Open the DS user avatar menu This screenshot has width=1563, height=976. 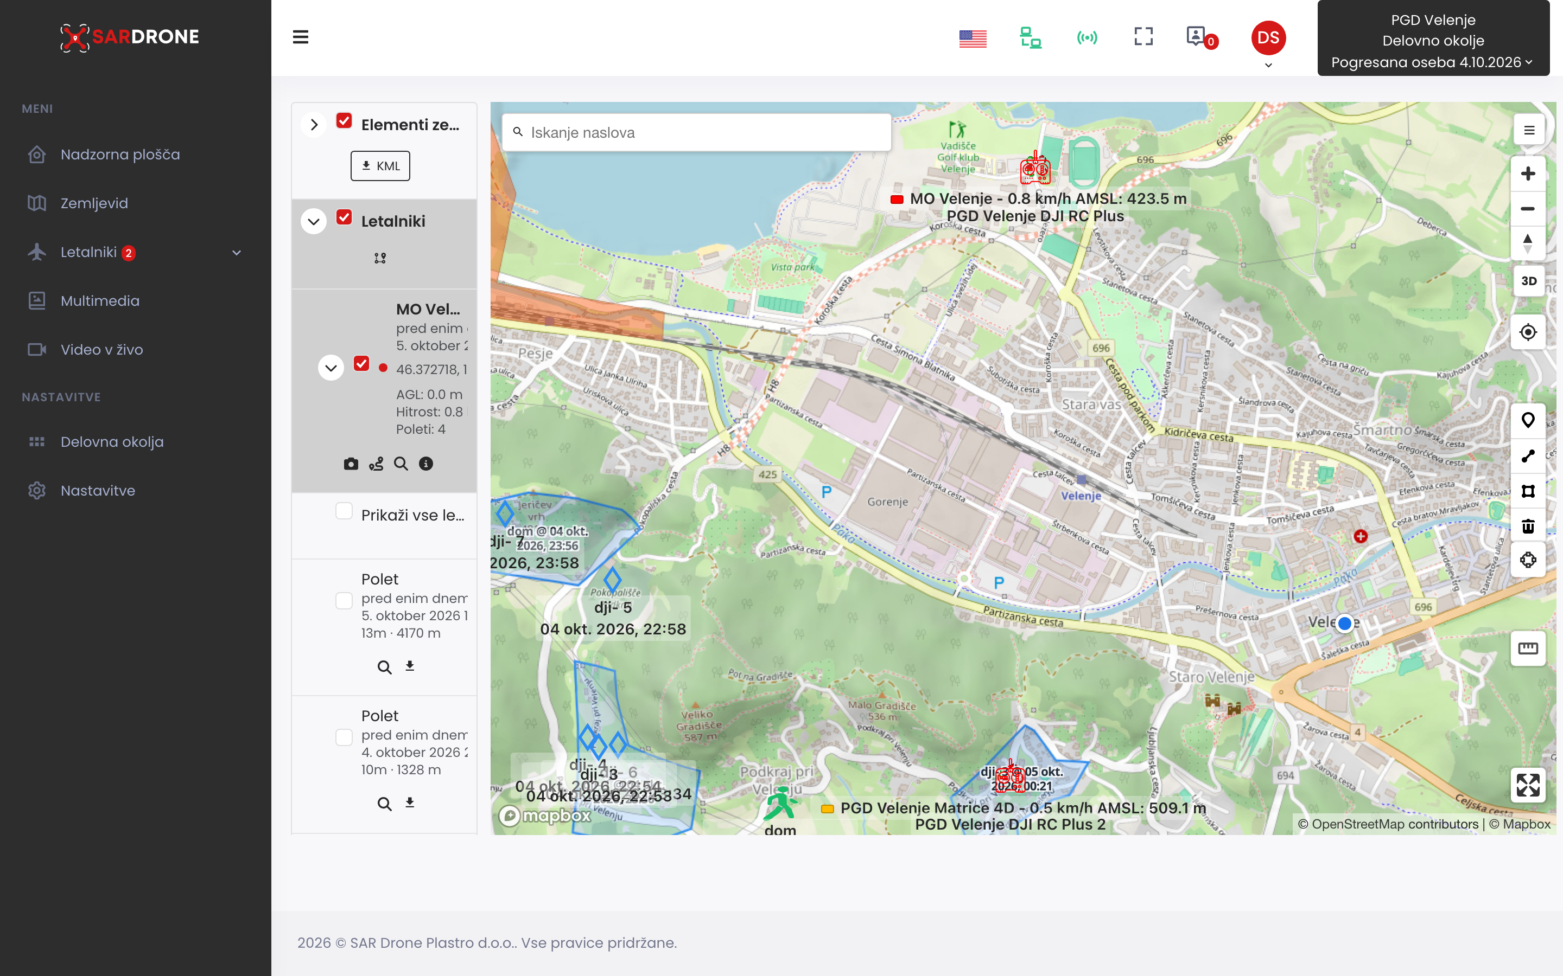(1268, 38)
